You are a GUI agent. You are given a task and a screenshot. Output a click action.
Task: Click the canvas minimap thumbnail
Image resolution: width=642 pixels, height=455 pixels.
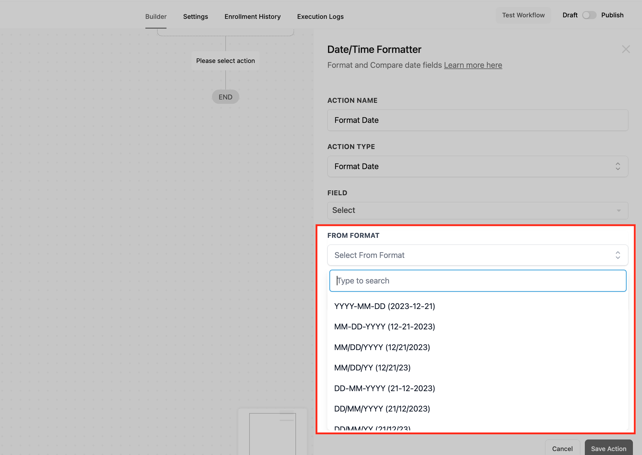[272, 432]
